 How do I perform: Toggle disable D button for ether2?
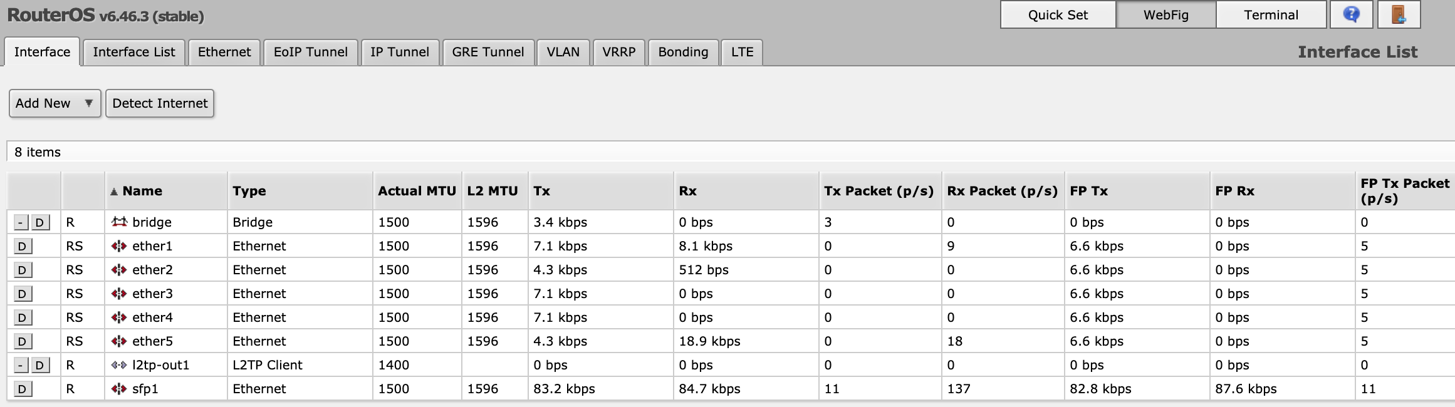click(23, 270)
